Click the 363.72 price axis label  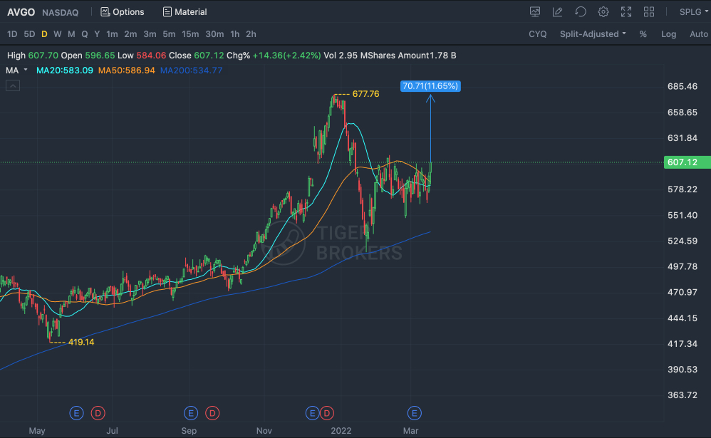point(683,395)
